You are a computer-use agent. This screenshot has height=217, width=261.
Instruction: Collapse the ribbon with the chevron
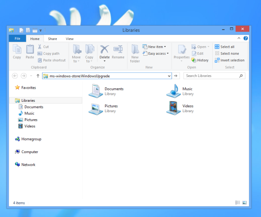(239, 38)
